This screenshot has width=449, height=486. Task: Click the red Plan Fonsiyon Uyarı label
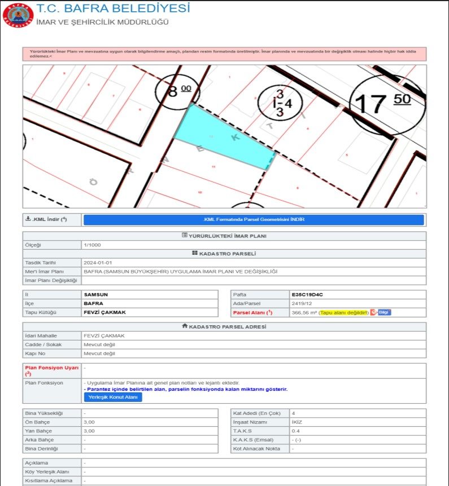coord(51,370)
